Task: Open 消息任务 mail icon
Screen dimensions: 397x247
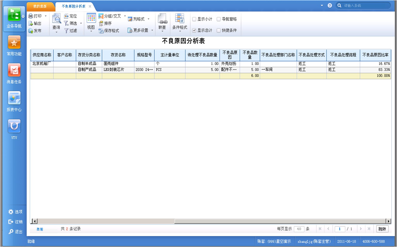Action: (14, 70)
